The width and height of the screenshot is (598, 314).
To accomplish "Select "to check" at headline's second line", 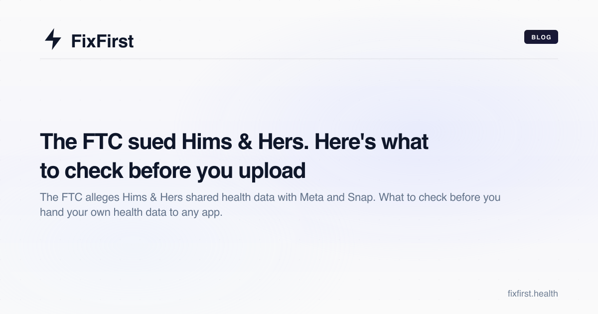I will (82, 171).
